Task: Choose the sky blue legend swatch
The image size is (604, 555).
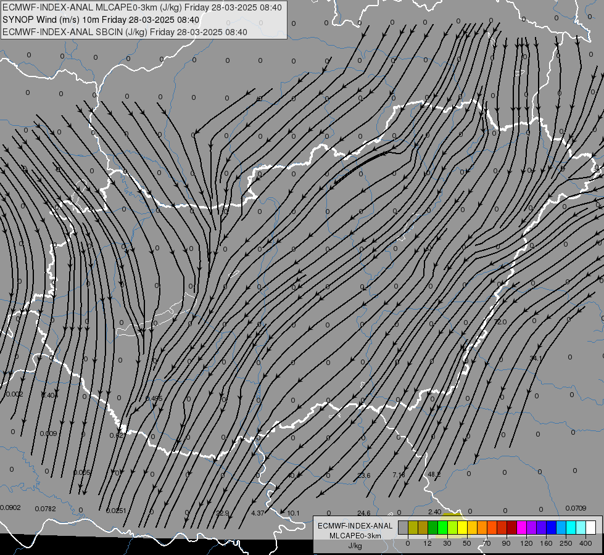Action: pos(561,527)
